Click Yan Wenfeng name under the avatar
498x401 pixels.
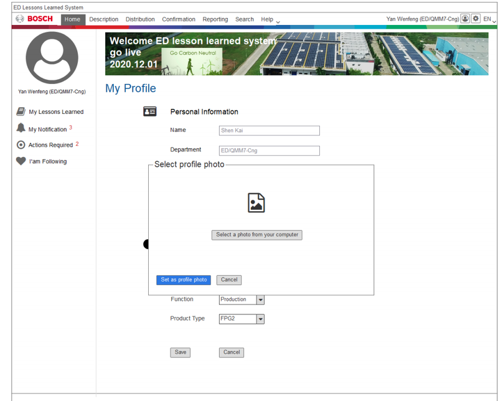point(52,92)
